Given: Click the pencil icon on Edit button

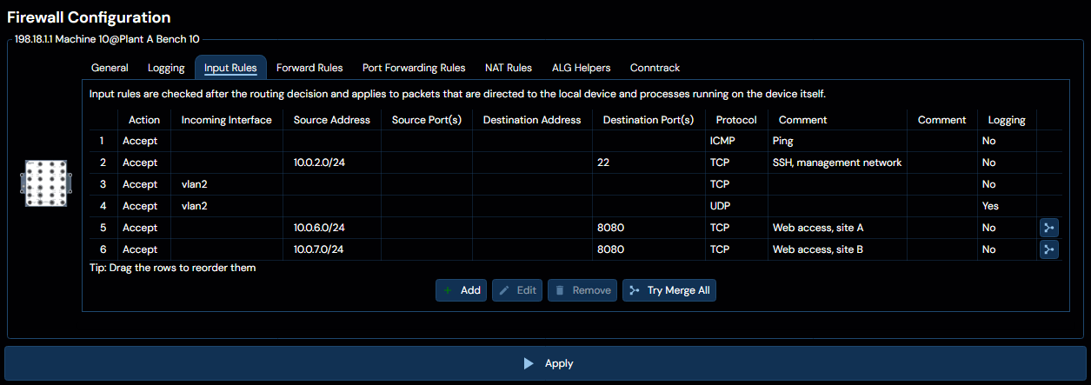Looking at the screenshot, I should click(504, 290).
